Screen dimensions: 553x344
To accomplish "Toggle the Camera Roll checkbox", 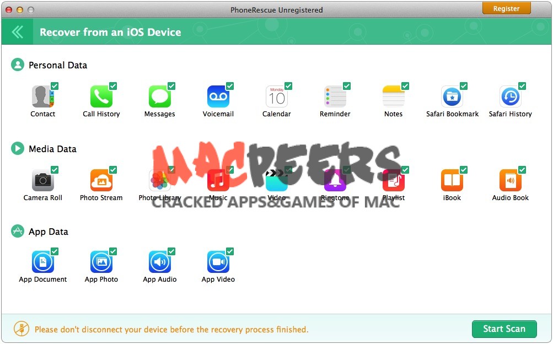I will click(x=55, y=170).
